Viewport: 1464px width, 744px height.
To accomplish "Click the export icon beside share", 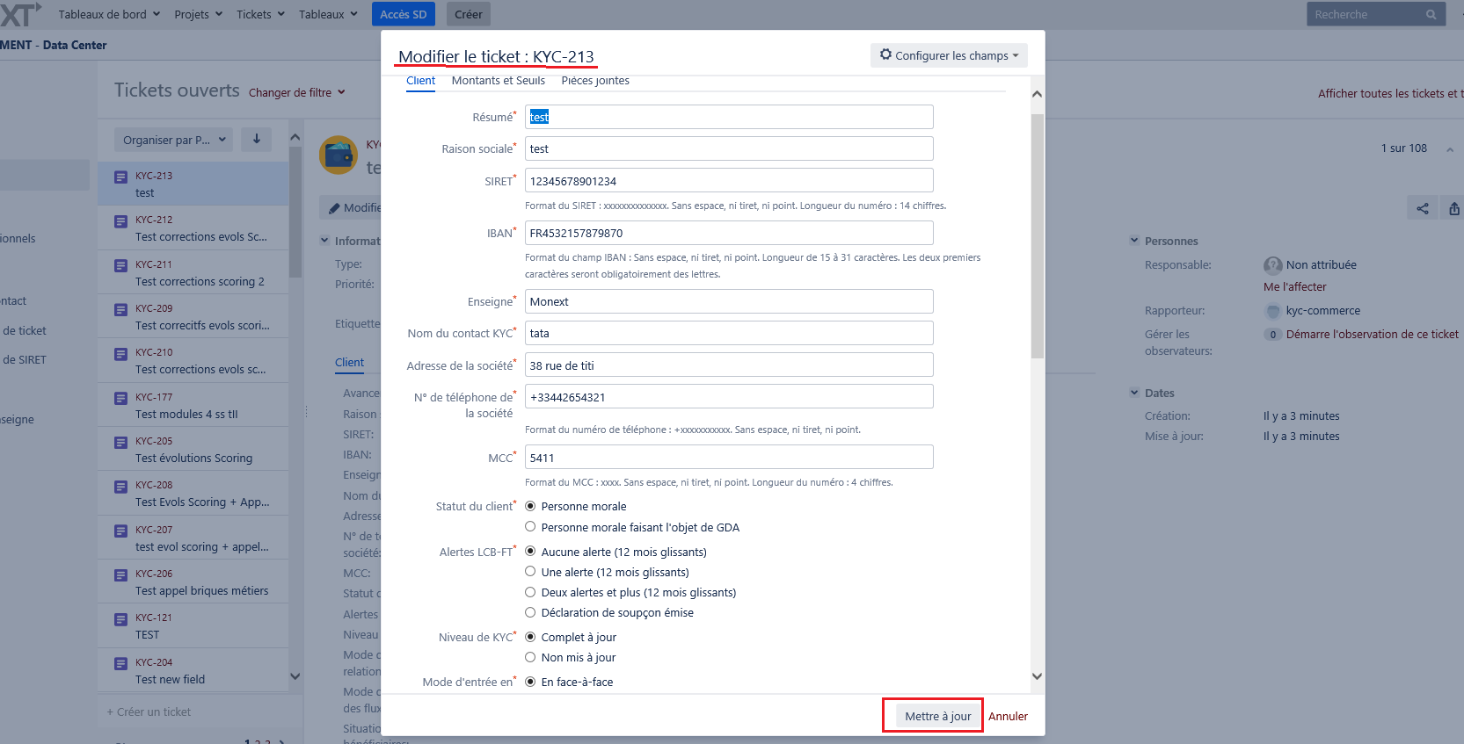I will pos(1453,208).
